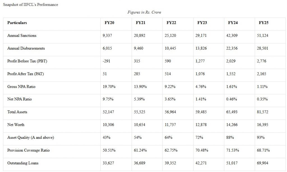Viewport: 287px width, 172px height.
Task: Click Gross NPA Ratio row label
Action: [21, 87]
